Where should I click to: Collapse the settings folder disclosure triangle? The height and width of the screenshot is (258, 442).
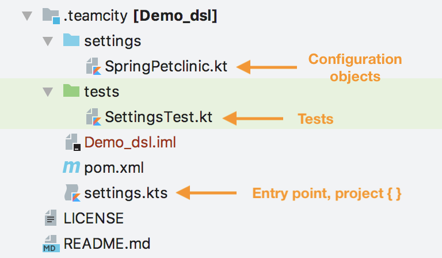[48, 41]
